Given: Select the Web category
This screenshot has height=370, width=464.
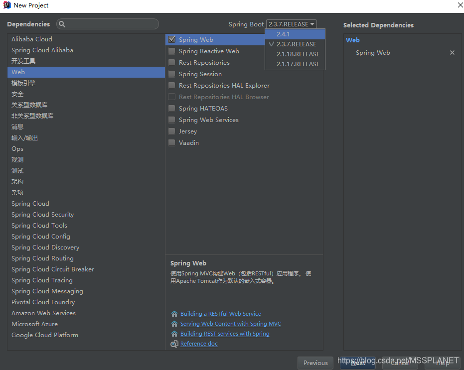Looking at the screenshot, I should click(86, 72).
